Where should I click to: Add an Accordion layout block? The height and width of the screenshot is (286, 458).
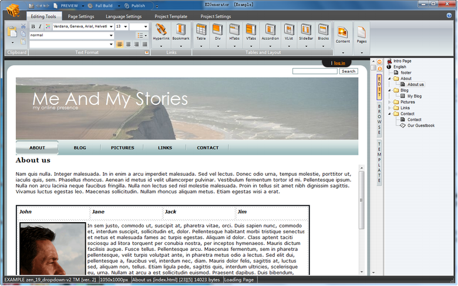click(x=270, y=32)
